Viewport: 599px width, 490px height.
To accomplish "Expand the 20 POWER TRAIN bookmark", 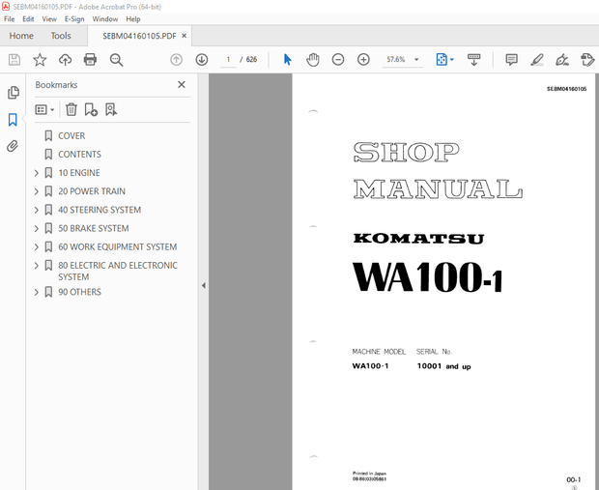I will (37, 191).
